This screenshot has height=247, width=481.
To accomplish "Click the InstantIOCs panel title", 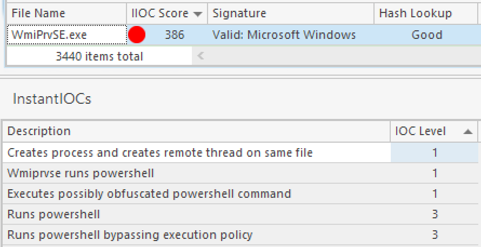I will (x=52, y=99).
